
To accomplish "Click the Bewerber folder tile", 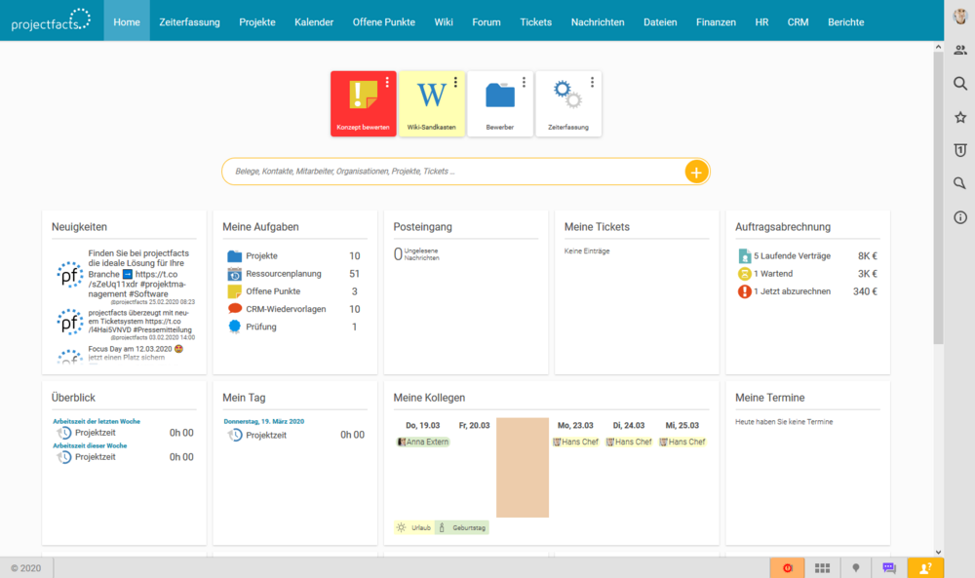I will coord(499,103).
